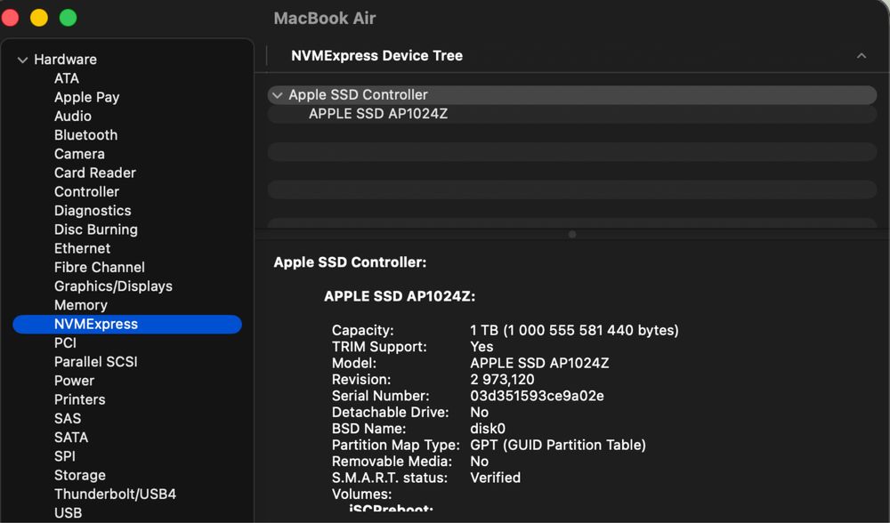This screenshot has width=890, height=523.
Task: Select Memory in the sidebar
Action: pos(81,305)
